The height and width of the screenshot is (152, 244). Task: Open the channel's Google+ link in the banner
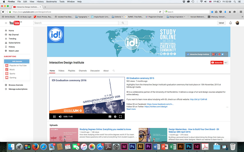(x=213, y=54)
